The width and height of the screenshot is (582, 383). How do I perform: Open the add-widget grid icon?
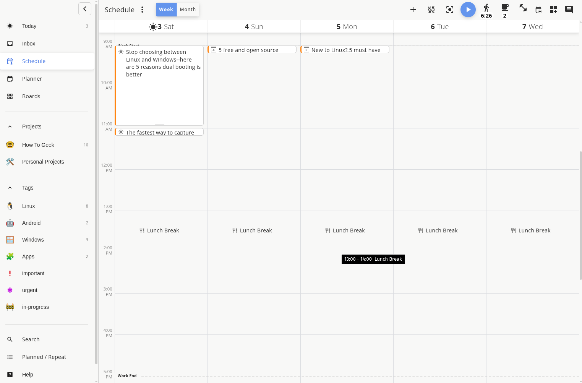pos(554,10)
